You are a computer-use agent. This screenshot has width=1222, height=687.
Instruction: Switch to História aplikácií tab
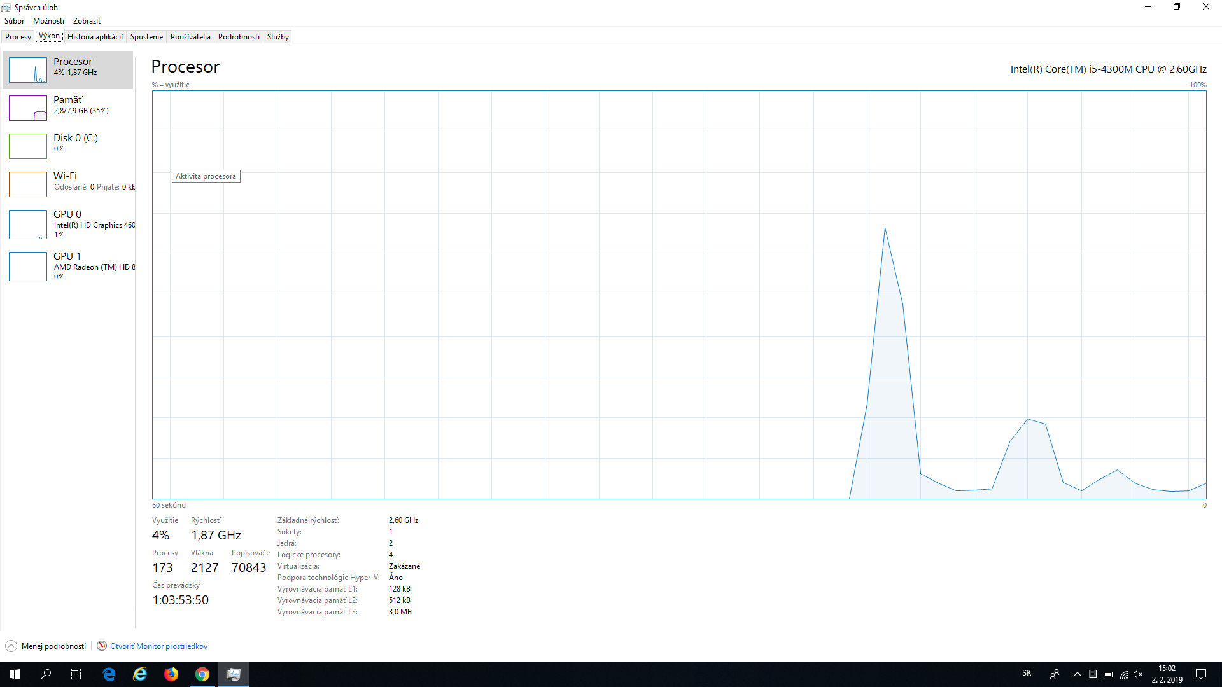(x=95, y=37)
